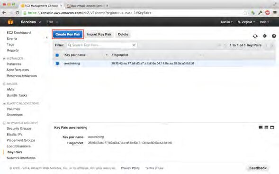Collapse the IMAGES sidebar section
The width and height of the screenshot is (279, 174).
coord(4,84)
